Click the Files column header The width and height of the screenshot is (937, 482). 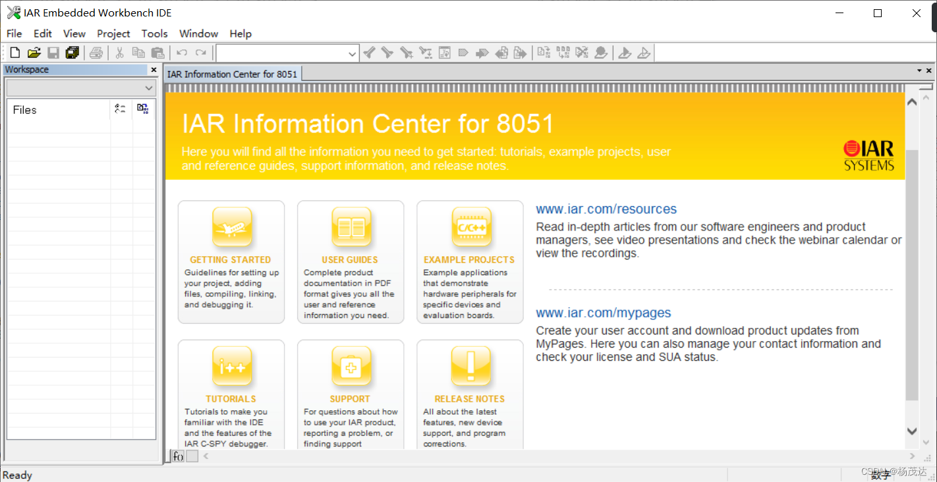pyautogui.click(x=59, y=110)
